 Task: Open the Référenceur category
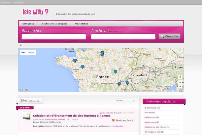coord(150,117)
